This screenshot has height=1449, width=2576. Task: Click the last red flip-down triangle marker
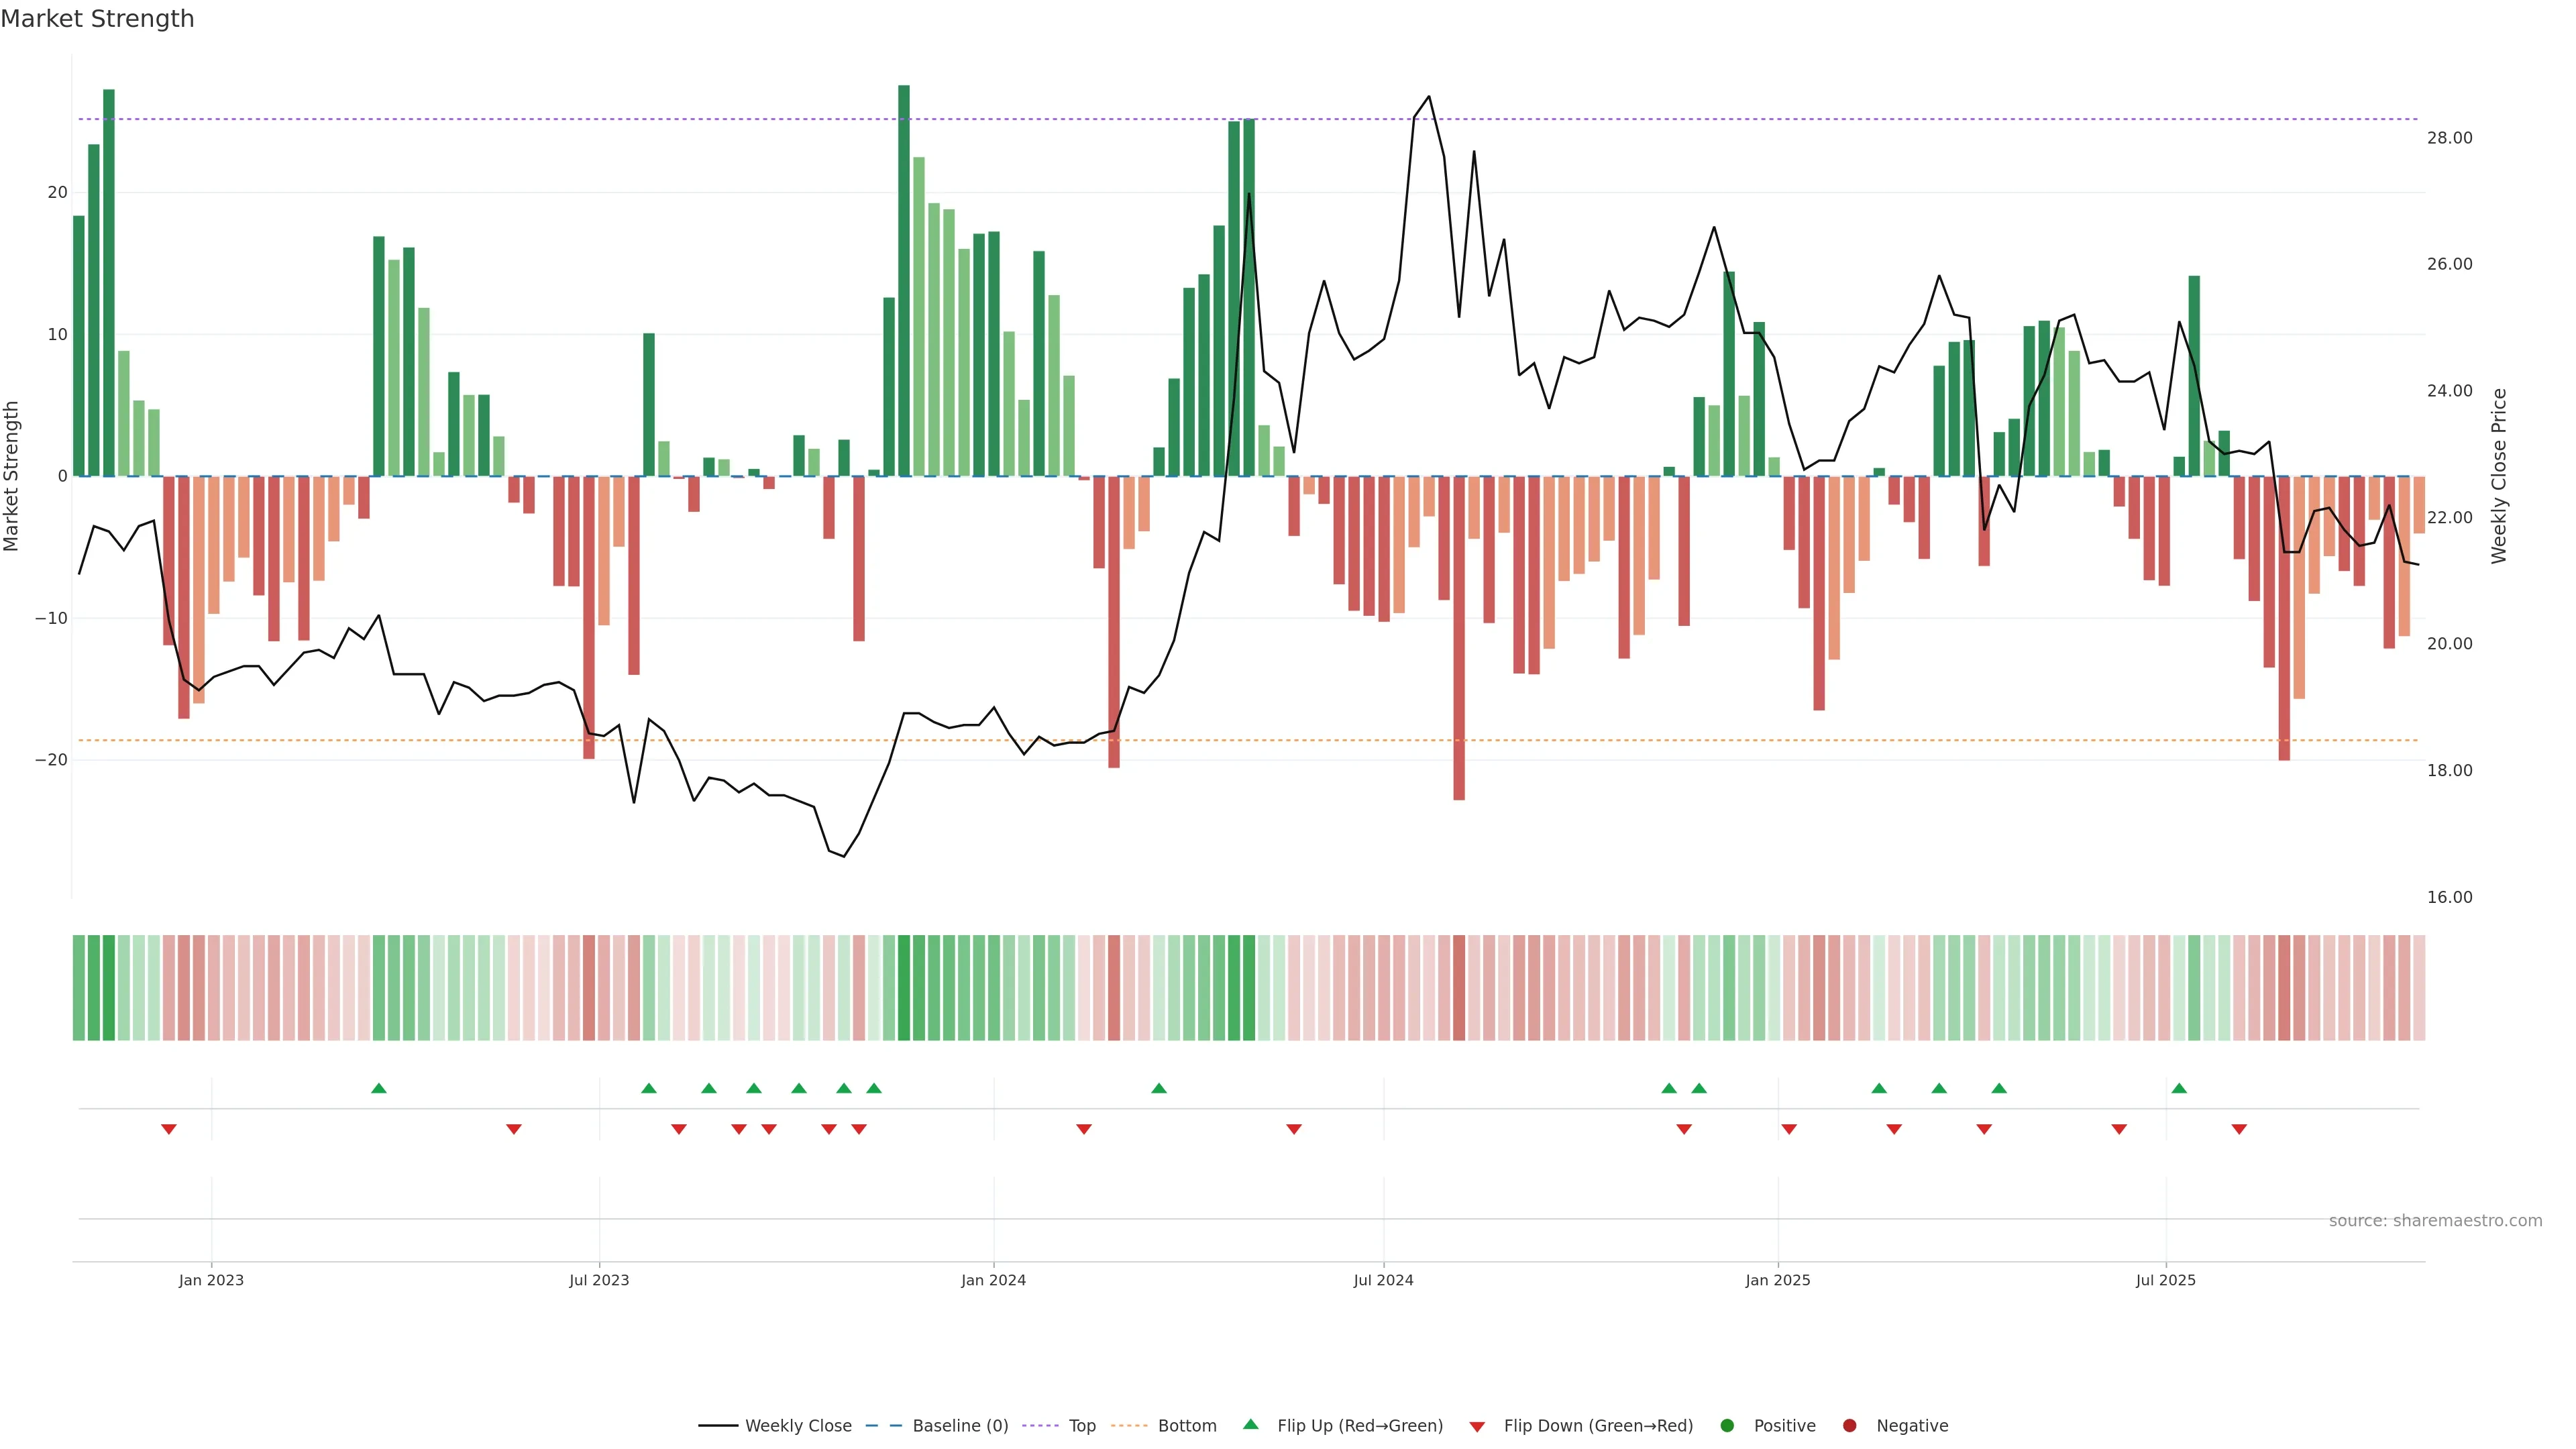pos(2239,1129)
